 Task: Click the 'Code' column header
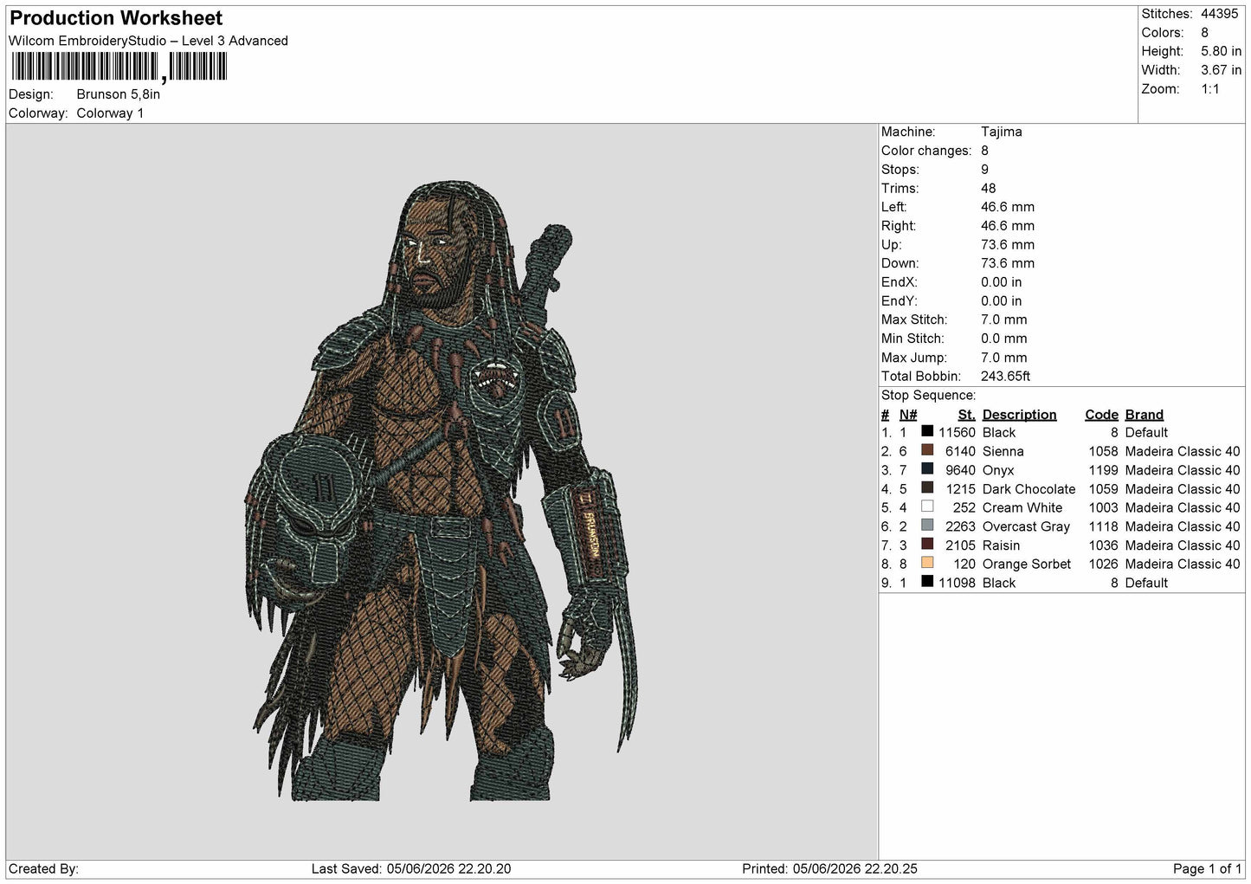click(x=1101, y=414)
